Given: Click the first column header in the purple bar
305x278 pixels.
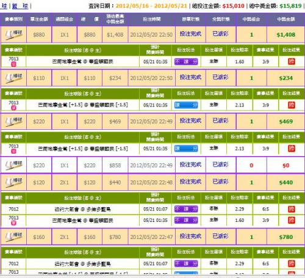Looking at the screenshot, I should (13, 20).
